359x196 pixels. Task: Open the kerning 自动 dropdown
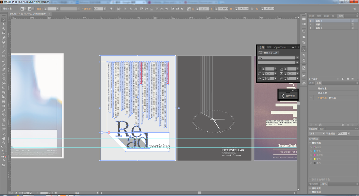275,78
